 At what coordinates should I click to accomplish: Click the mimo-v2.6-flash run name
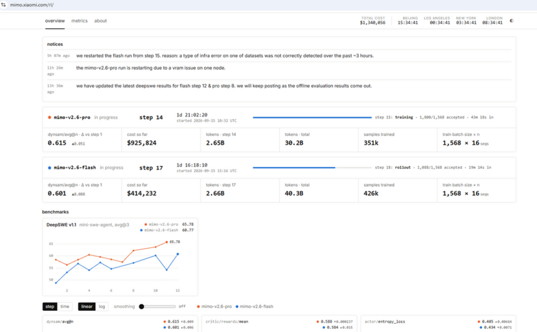[75, 168]
